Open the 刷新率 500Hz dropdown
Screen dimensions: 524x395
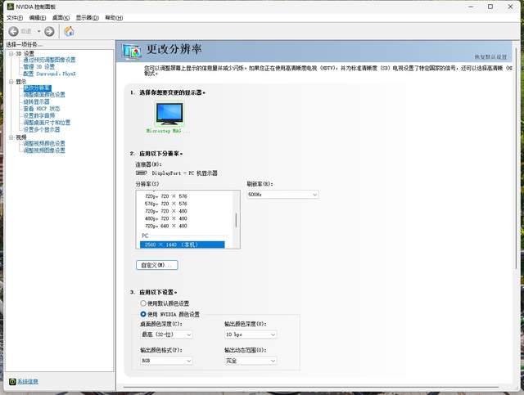coord(282,195)
